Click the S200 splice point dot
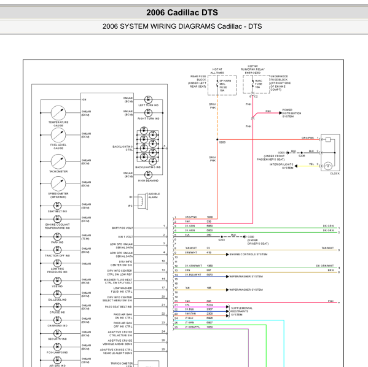This screenshot has width=368, height=367. coord(217,139)
